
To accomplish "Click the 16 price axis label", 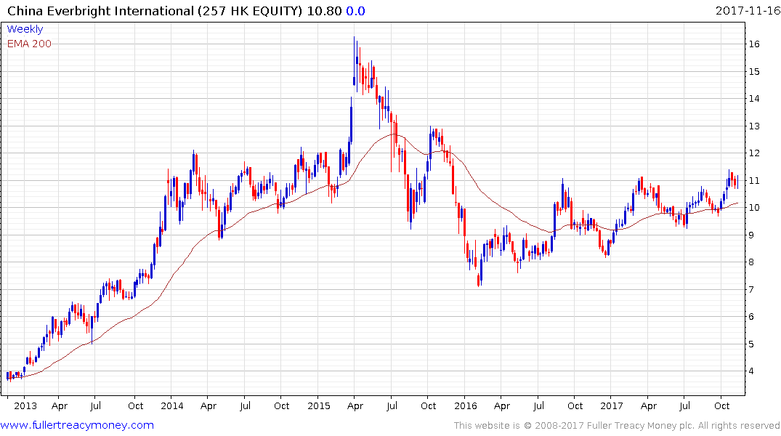I will (x=753, y=44).
